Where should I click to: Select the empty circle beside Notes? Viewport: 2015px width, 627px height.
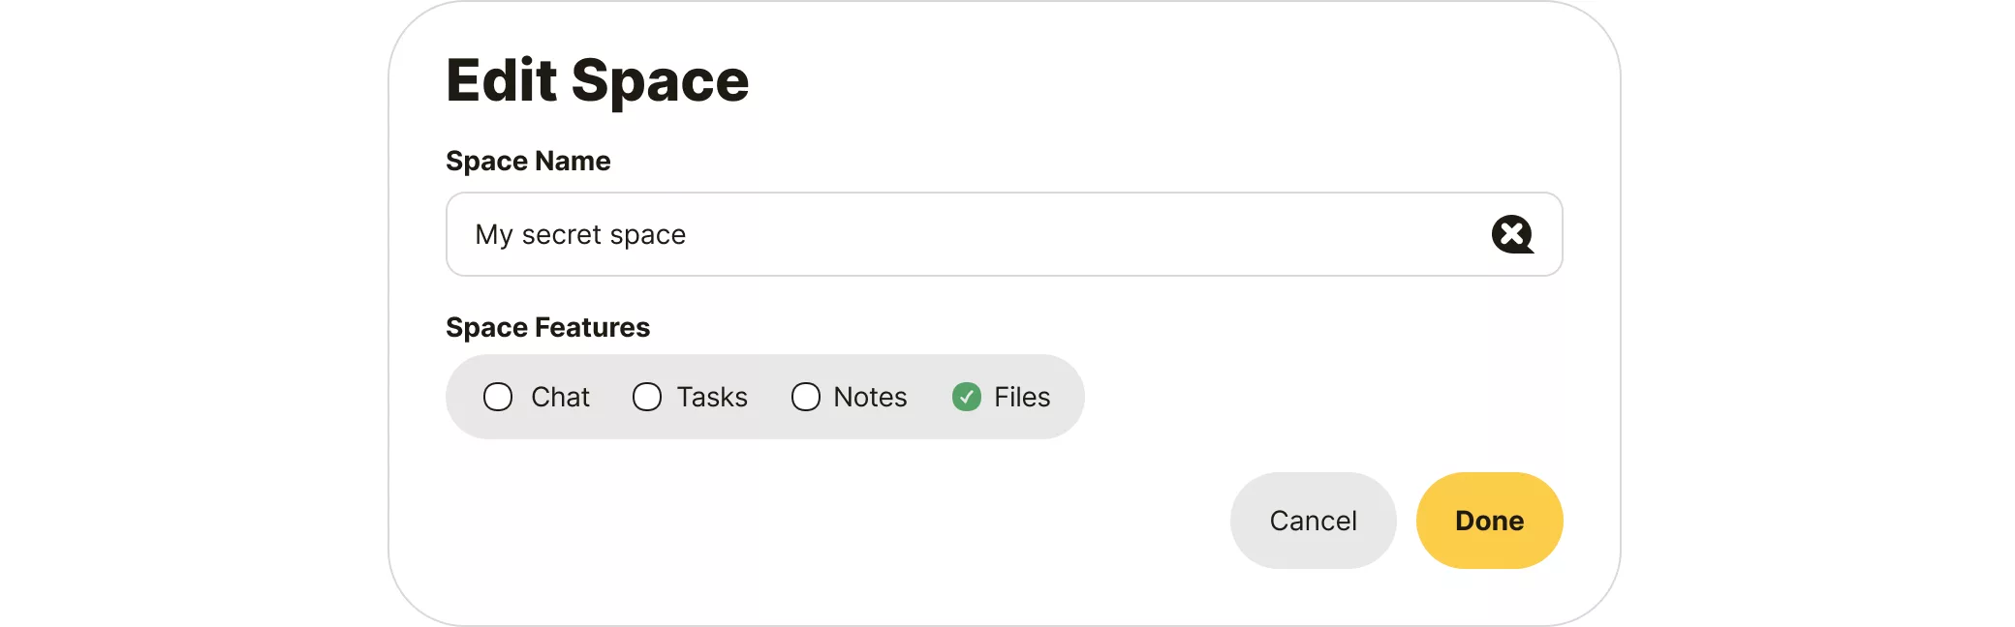point(806,397)
